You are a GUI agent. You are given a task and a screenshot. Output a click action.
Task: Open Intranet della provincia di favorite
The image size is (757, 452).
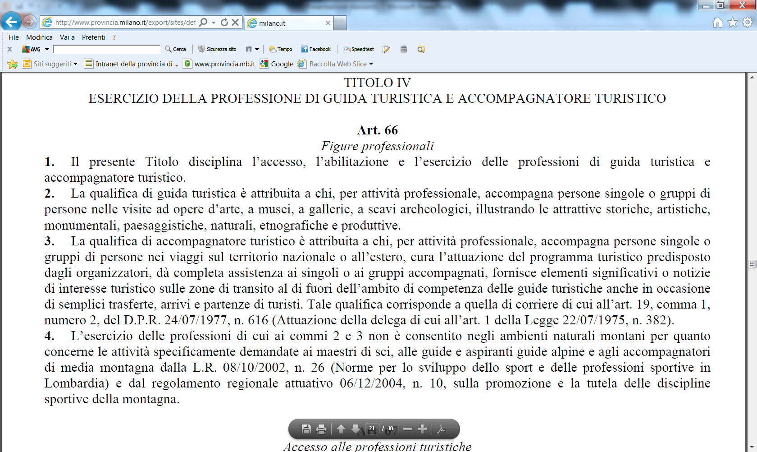point(132,64)
